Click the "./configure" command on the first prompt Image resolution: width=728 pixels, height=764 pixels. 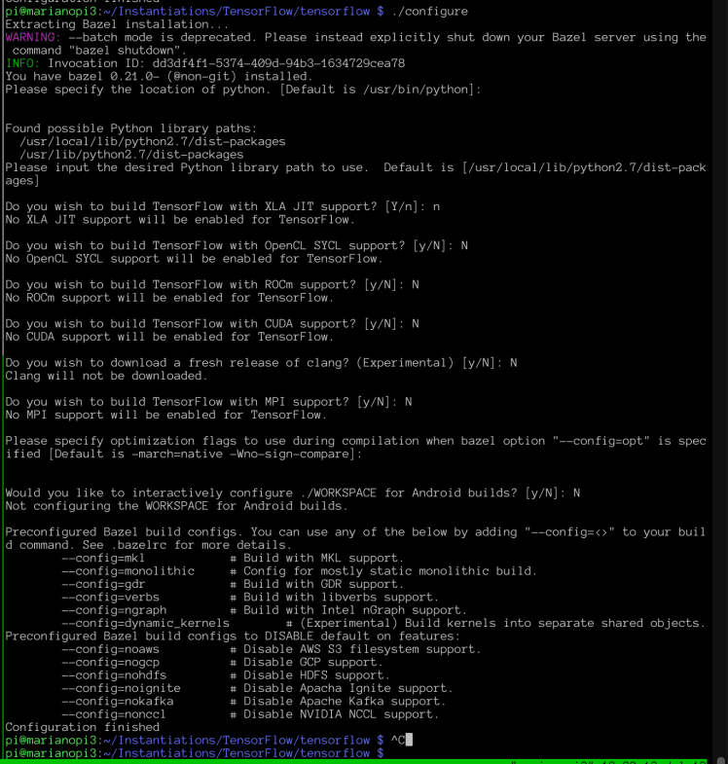coord(430,12)
